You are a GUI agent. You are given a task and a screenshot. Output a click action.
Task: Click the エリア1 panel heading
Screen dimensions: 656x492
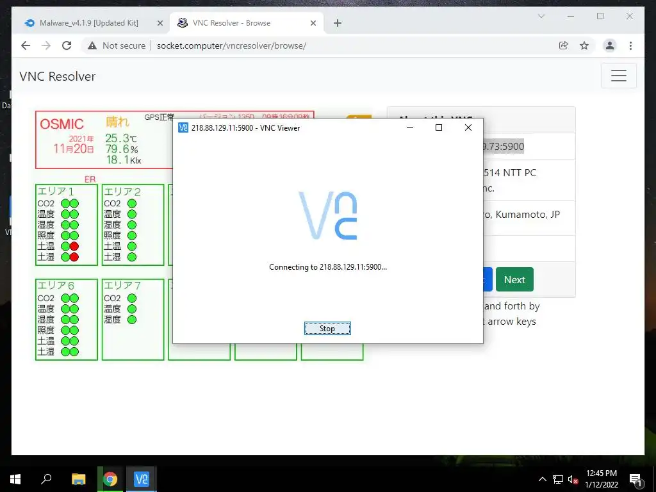click(x=56, y=191)
